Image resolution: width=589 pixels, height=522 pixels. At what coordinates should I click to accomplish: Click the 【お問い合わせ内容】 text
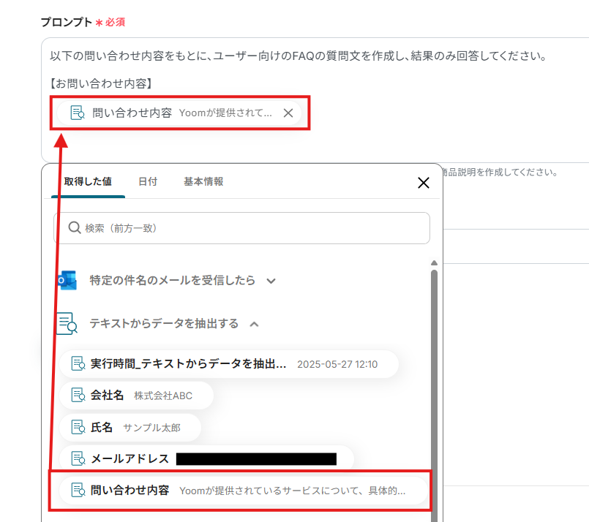101,83
